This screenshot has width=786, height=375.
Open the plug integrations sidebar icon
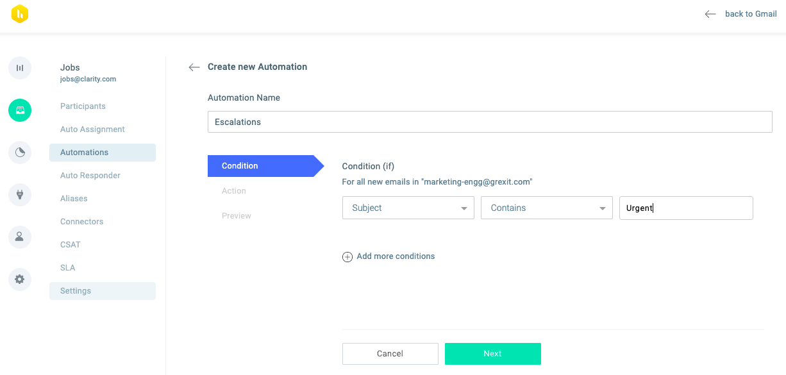[20, 195]
